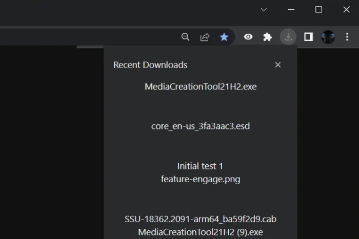This screenshot has height=239, width=359.
Task: Click the Downloads tray icon in toolbar
Action: click(288, 37)
